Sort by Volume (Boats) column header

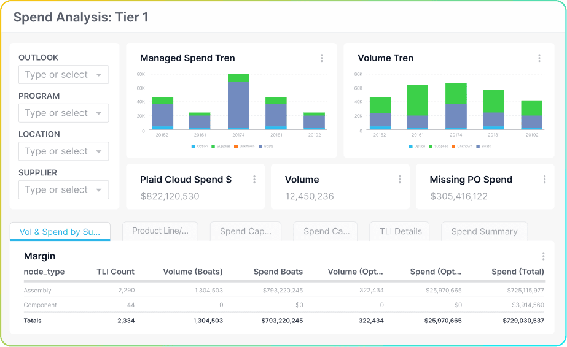(193, 272)
